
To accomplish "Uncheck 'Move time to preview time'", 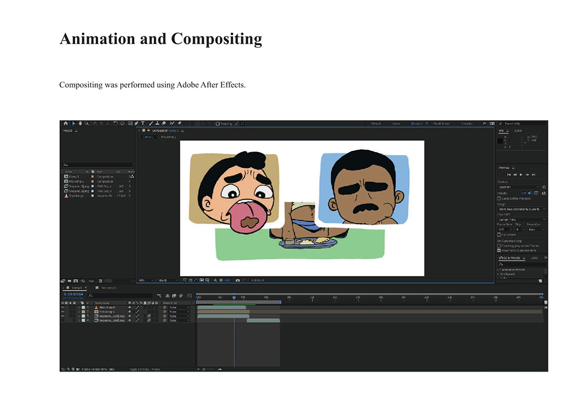I will pyautogui.click(x=499, y=250).
